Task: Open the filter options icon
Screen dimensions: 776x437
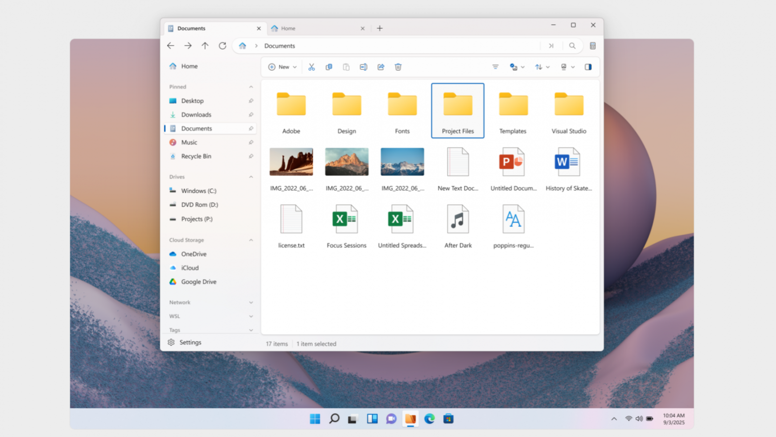Action: tap(495, 66)
